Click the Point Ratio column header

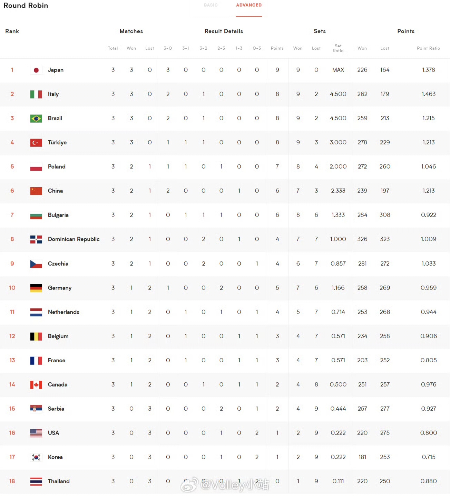(428, 48)
